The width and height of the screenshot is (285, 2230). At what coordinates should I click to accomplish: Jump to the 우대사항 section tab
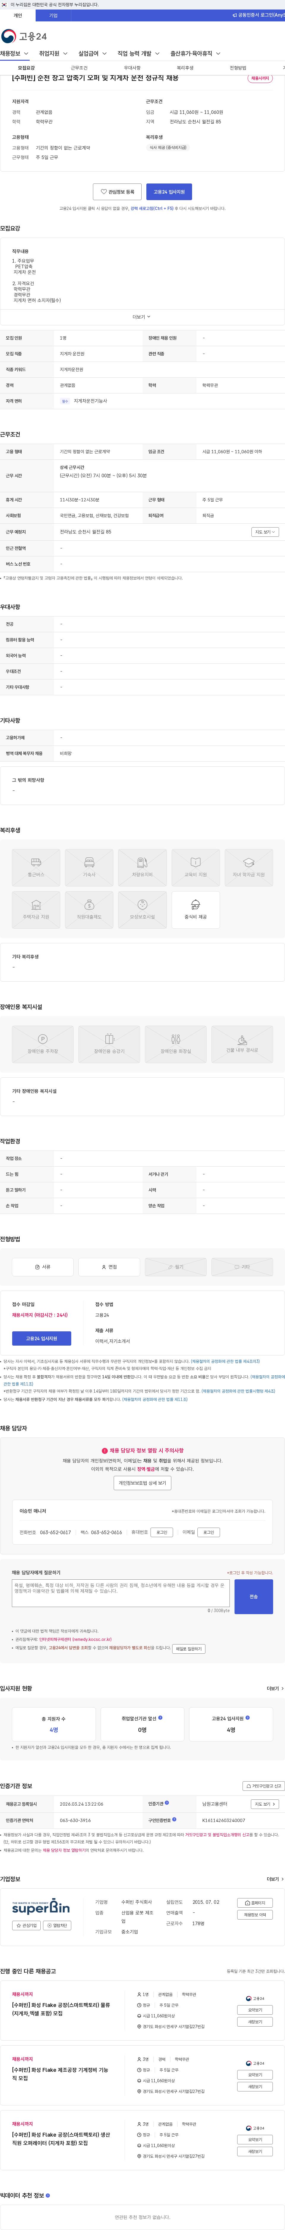(x=132, y=68)
